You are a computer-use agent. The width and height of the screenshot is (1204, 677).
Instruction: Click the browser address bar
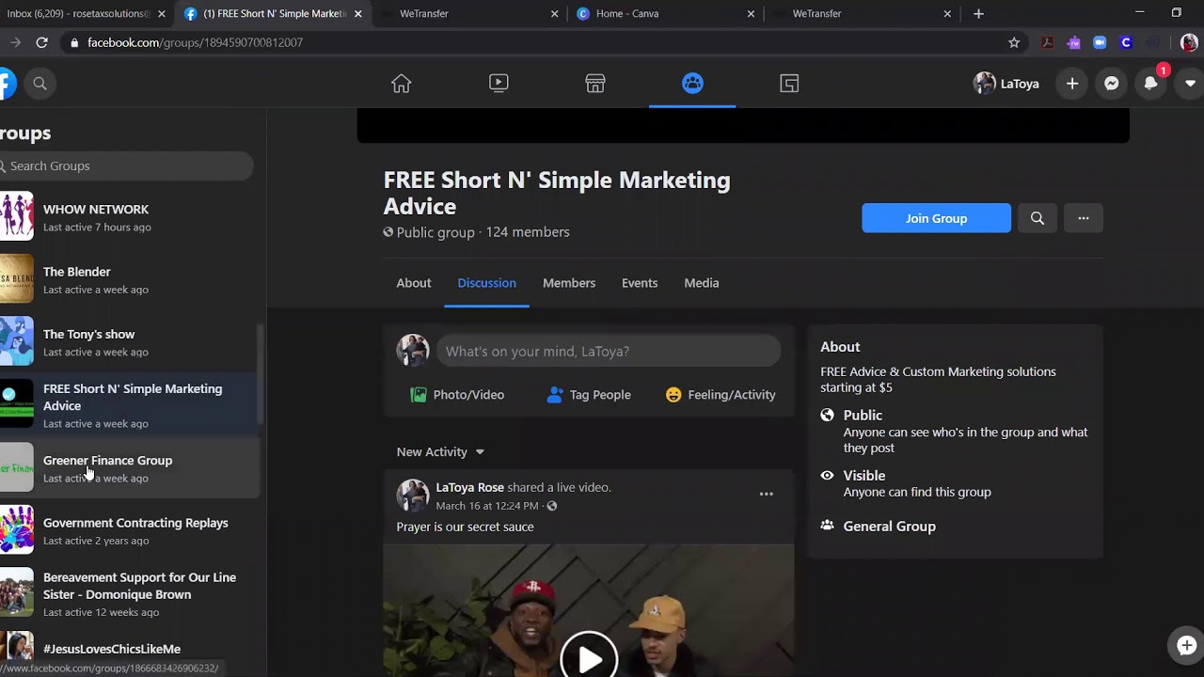click(x=536, y=42)
